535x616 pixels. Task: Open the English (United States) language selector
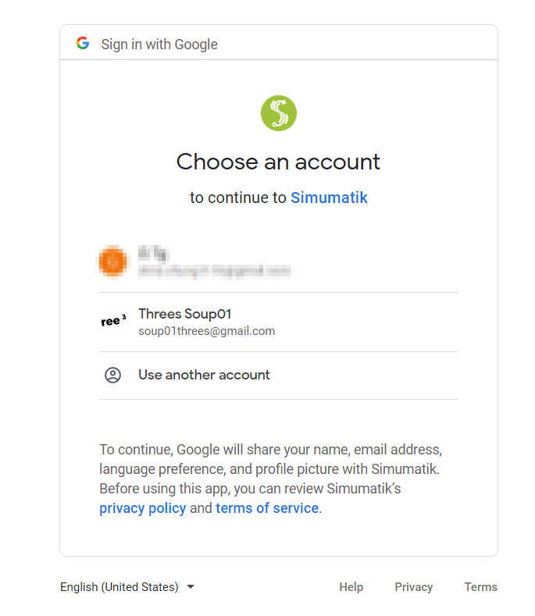(127, 586)
